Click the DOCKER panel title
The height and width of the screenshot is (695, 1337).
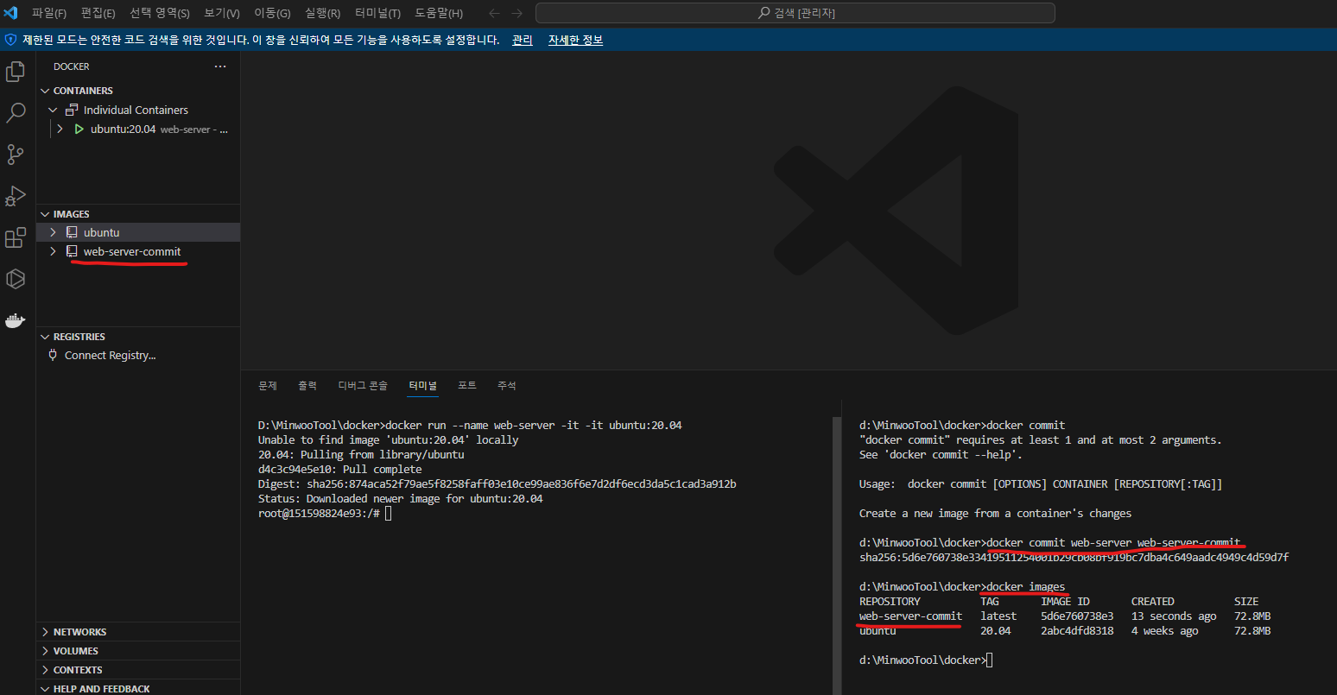(x=72, y=66)
